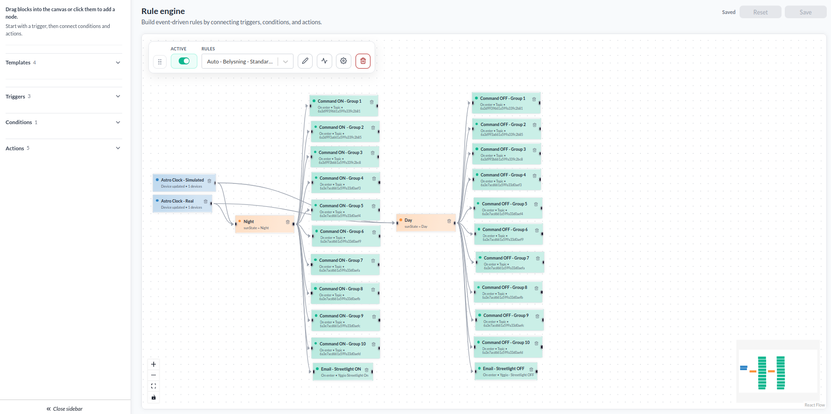This screenshot has width=831, height=414.
Task: Expand the Templates section
Action: tap(63, 63)
